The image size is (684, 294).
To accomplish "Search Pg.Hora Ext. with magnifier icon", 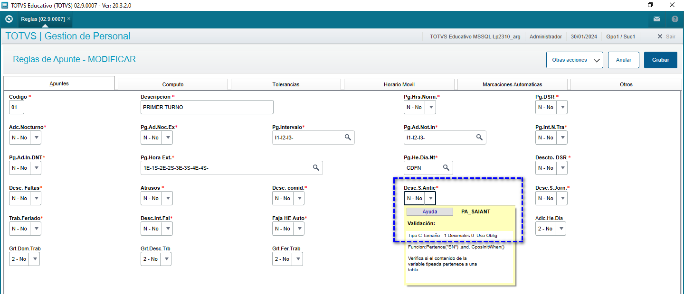I will tap(316, 168).
